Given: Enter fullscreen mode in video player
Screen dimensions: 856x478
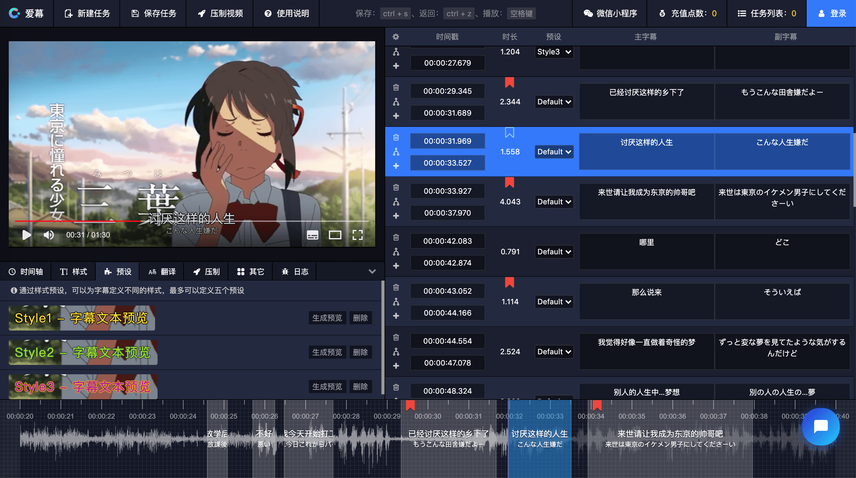Looking at the screenshot, I should [358, 235].
